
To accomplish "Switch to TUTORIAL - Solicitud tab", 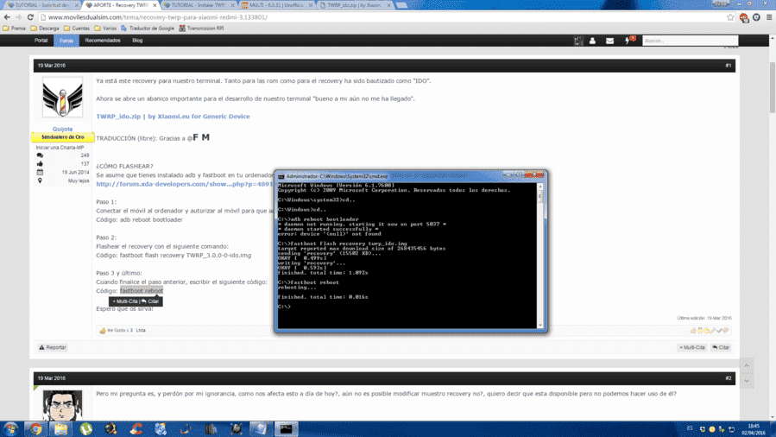I will pyautogui.click(x=41, y=5).
